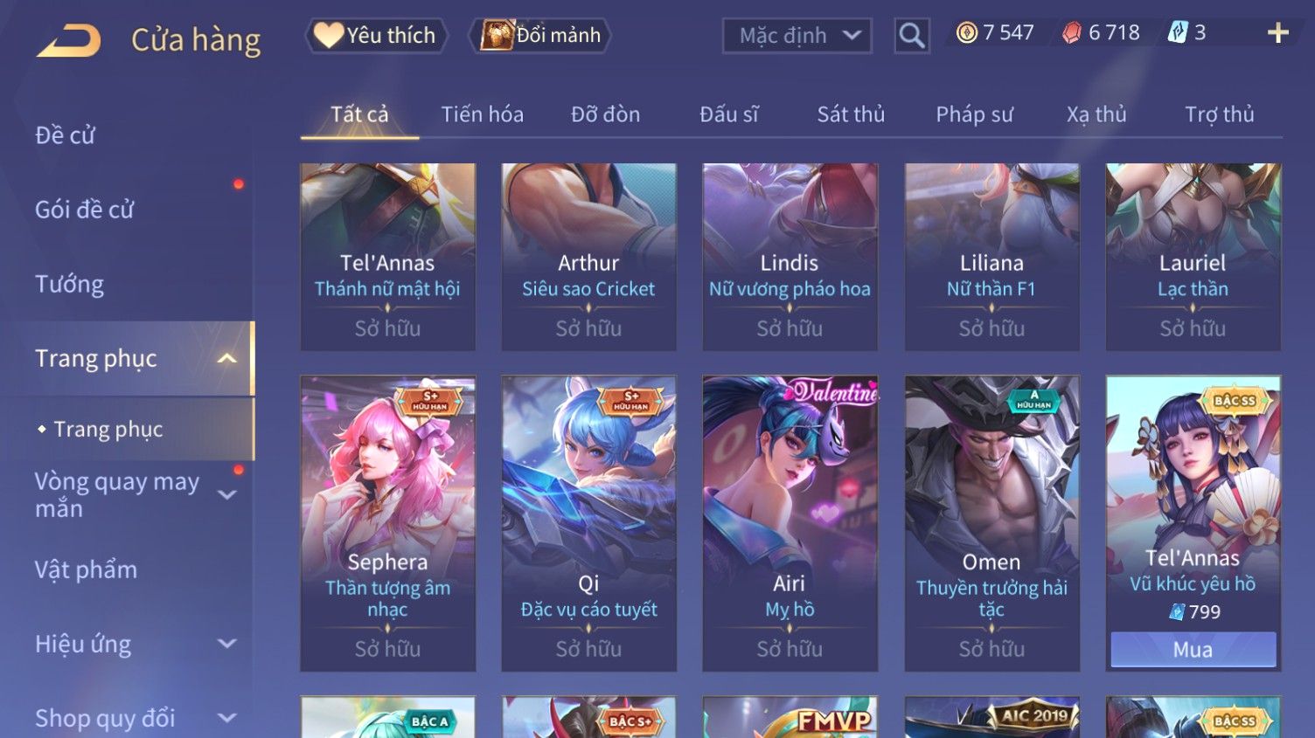1315x738 pixels.
Task: Switch to the Tiến hóa tab
Action: pyautogui.click(x=482, y=114)
